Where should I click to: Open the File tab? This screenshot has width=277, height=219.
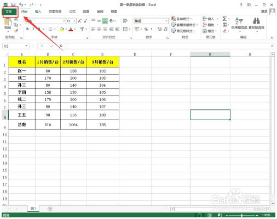pyautogui.click(x=9, y=12)
